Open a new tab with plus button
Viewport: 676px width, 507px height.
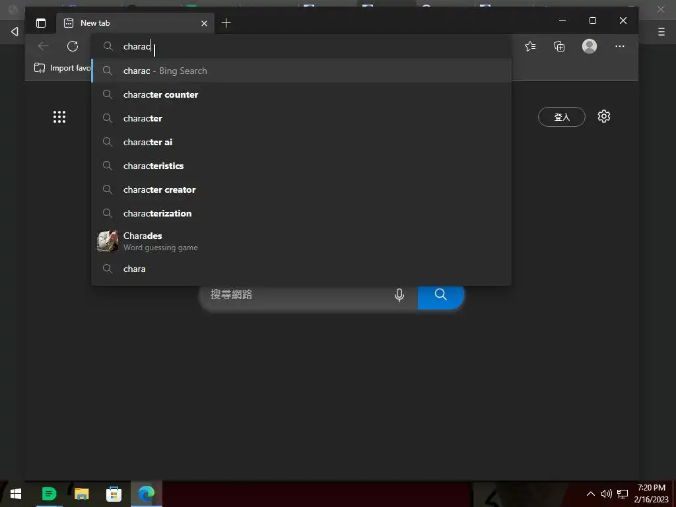[x=226, y=23]
